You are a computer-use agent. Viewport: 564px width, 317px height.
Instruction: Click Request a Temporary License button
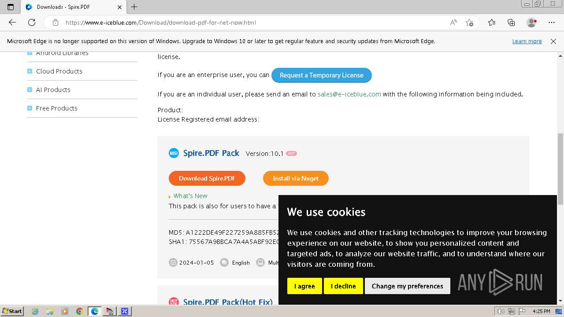click(322, 75)
